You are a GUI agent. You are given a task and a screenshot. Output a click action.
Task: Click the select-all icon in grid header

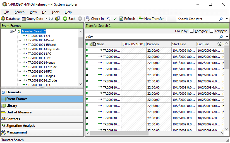point(87,44)
